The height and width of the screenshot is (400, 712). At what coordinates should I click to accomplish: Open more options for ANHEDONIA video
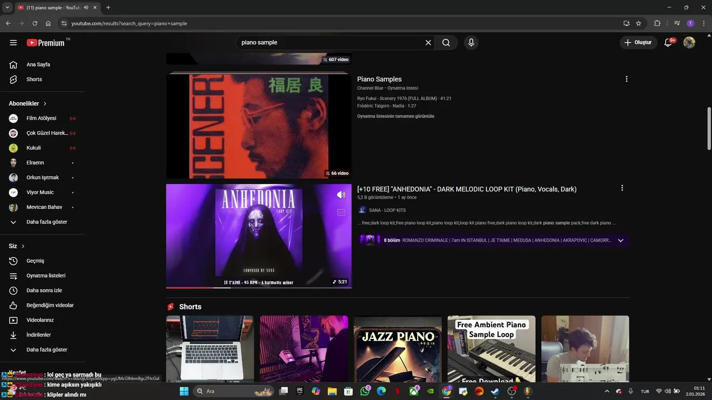tap(622, 188)
